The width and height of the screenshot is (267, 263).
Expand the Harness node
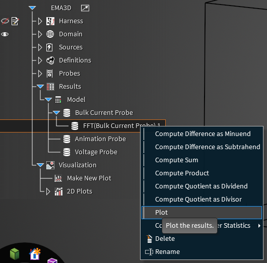(40, 21)
